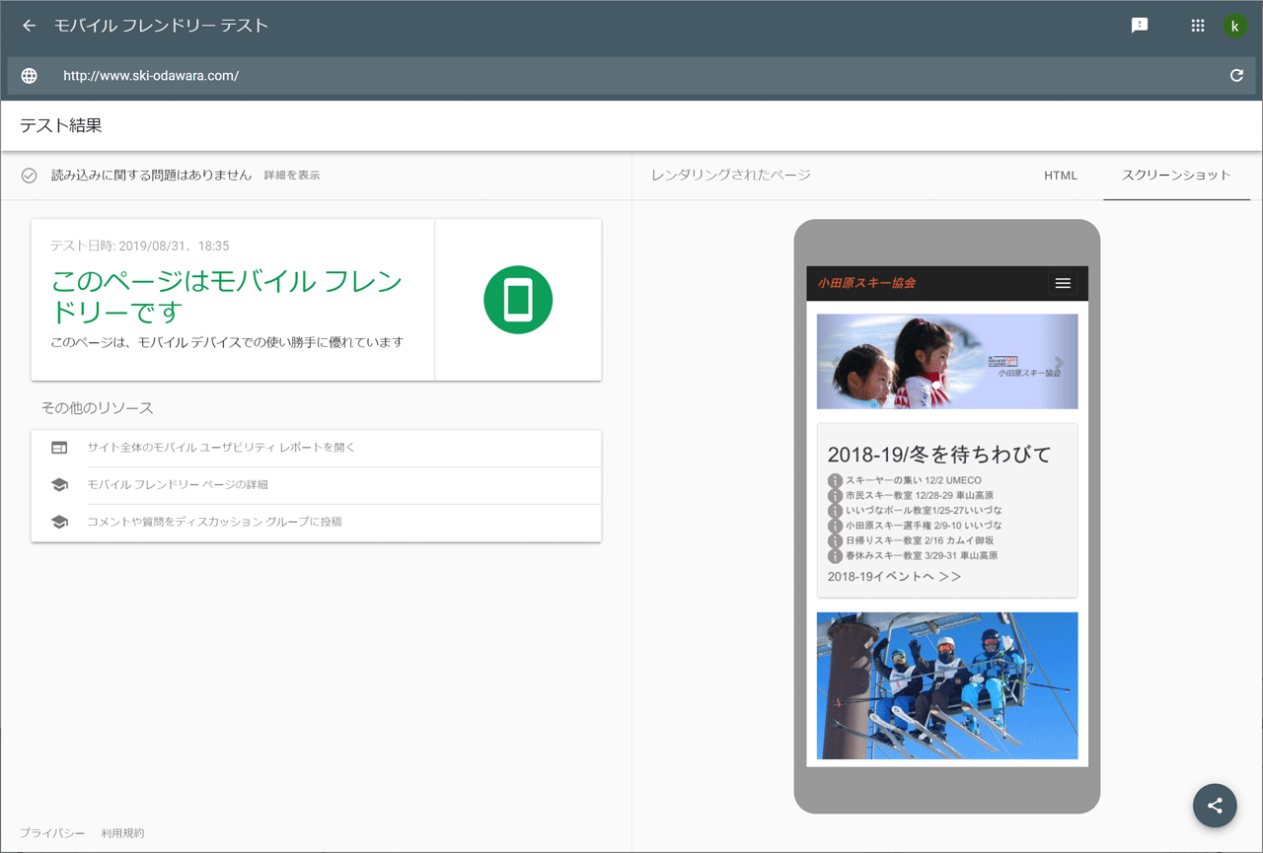Click the back arrow icon
1263x853 pixels.
pyautogui.click(x=29, y=26)
